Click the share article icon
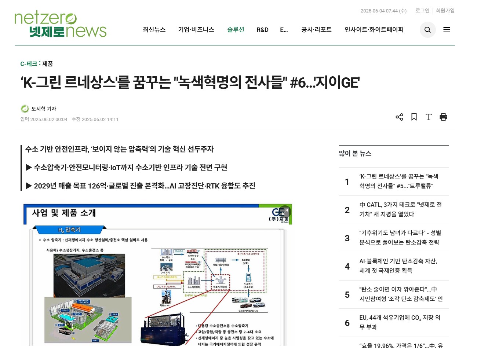 [x=399, y=117]
